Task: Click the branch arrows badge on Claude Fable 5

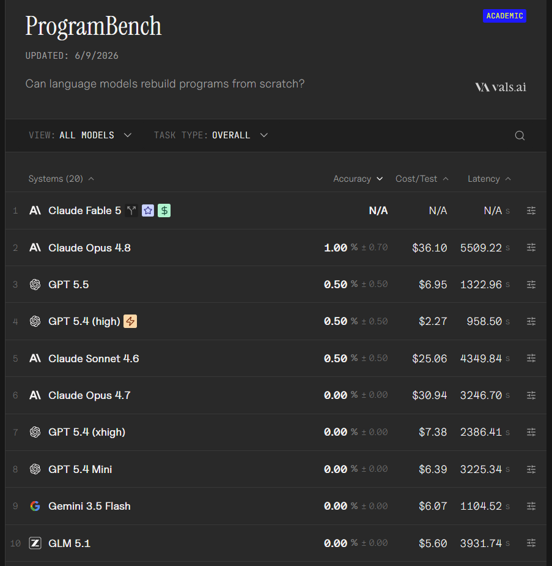Action: pos(131,210)
